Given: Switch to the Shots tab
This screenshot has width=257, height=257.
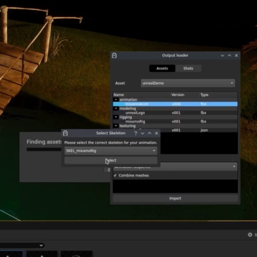Looking at the screenshot, I should point(188,68).
